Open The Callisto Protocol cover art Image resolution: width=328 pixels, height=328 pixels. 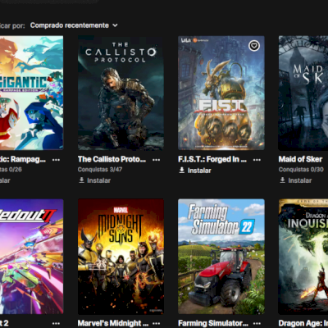[121, 93]
